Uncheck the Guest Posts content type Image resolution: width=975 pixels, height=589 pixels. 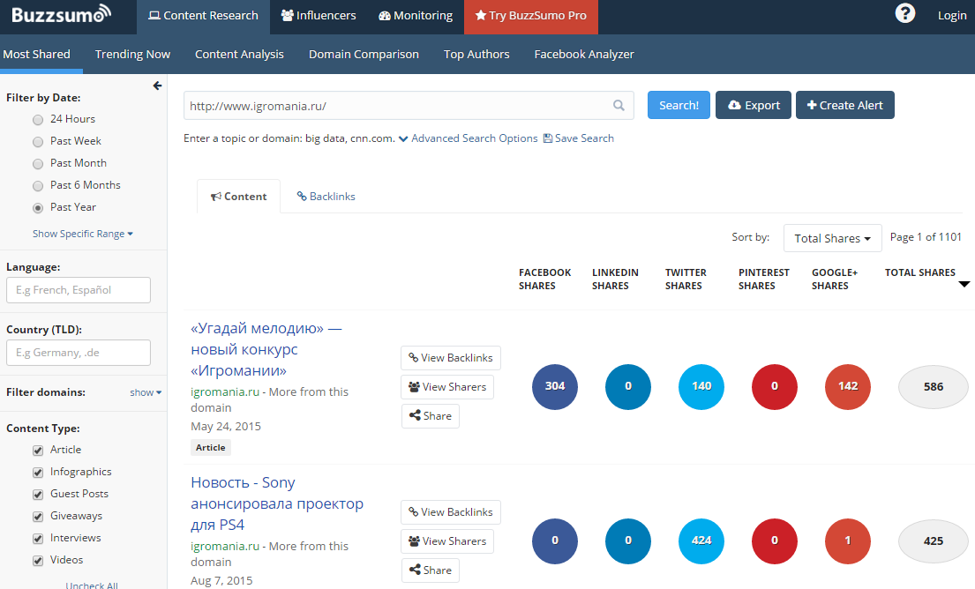[x=38, y=494]
